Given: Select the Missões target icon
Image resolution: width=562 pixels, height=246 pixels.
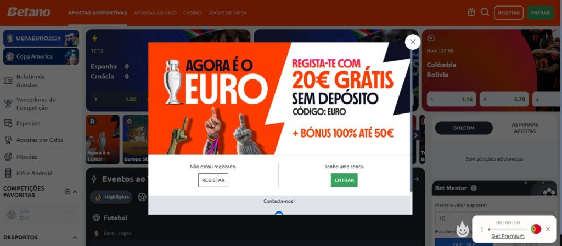Looking at the screenshot, I should point(8,157).
